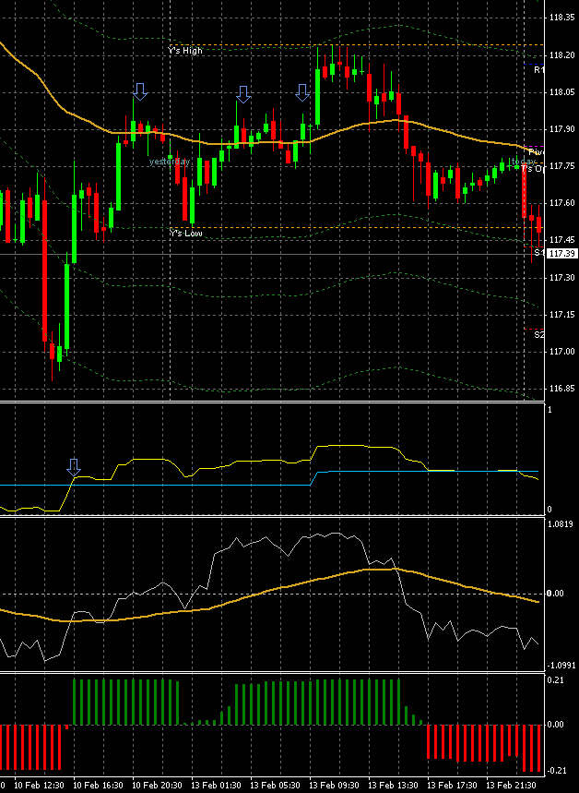The image size is (579, 793).
Task: Click the 118.35 price axis value
Action: pos(561,18)
